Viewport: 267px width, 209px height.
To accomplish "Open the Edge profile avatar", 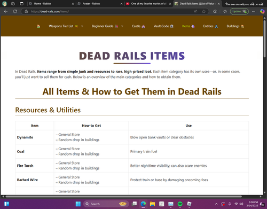I will click(4, 4).
